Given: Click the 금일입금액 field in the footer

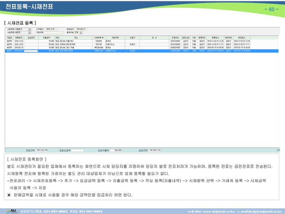Looking at the screenshot, I should coord(77,151).
